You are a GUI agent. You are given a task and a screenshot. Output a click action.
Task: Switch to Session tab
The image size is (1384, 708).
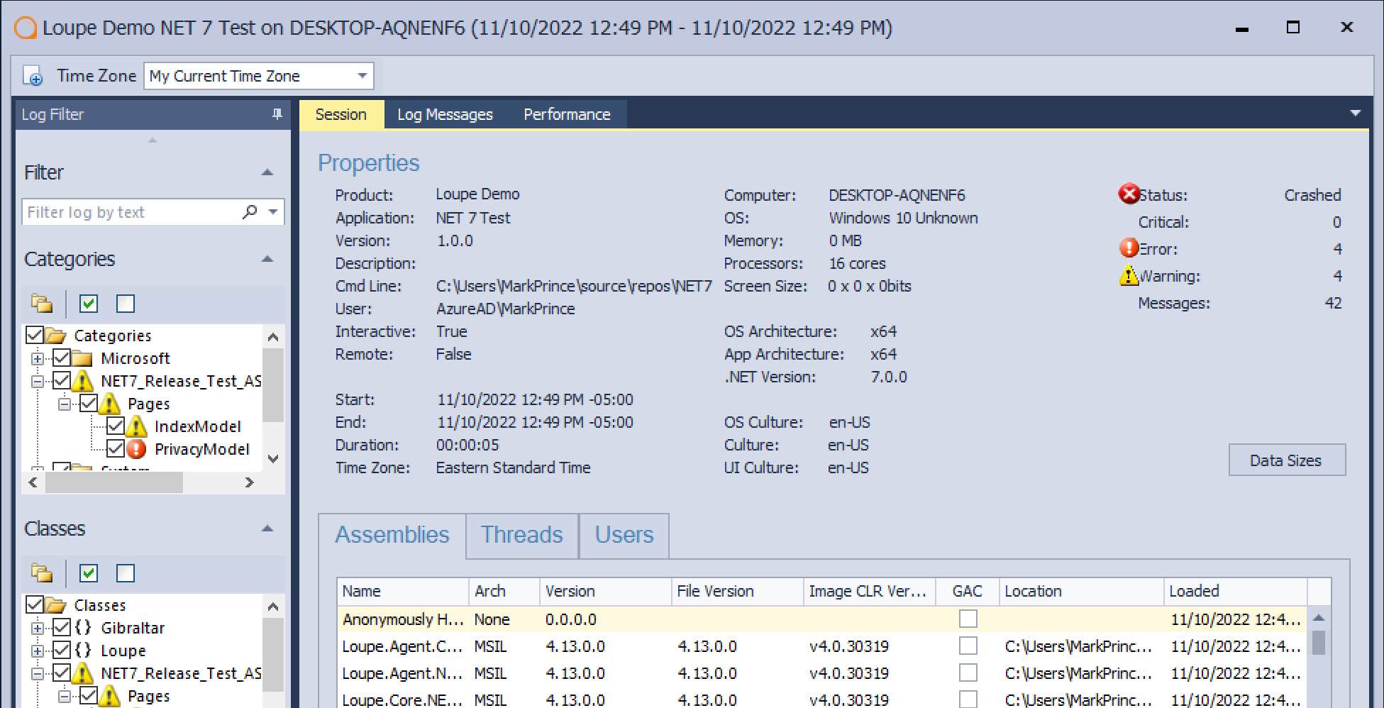click(x=341, y=114)
